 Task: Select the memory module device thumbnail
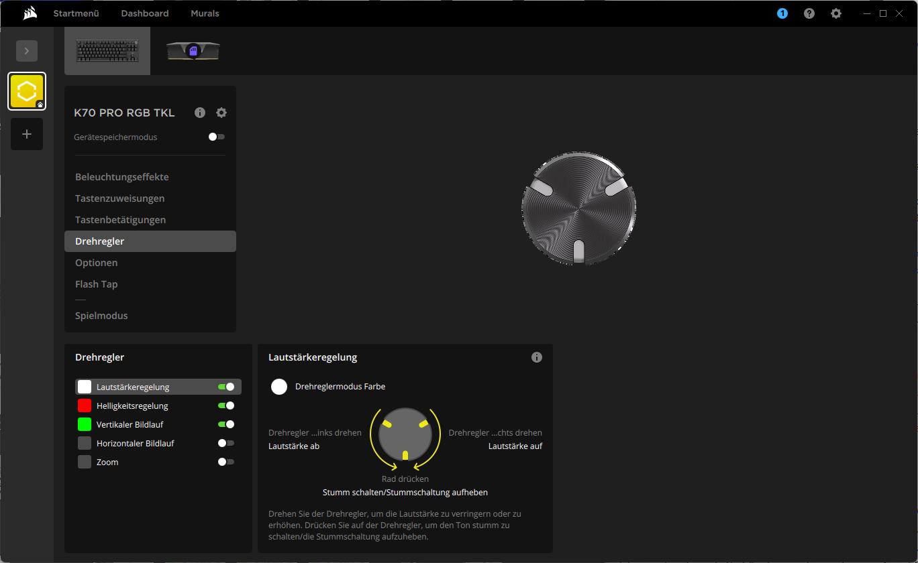pyautogui.click(x=193, y=51)
